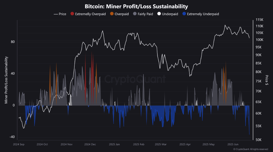Click the gray Fairly Paid legend dot
Viewport: 273px width, 152px height.
(135, 14)
